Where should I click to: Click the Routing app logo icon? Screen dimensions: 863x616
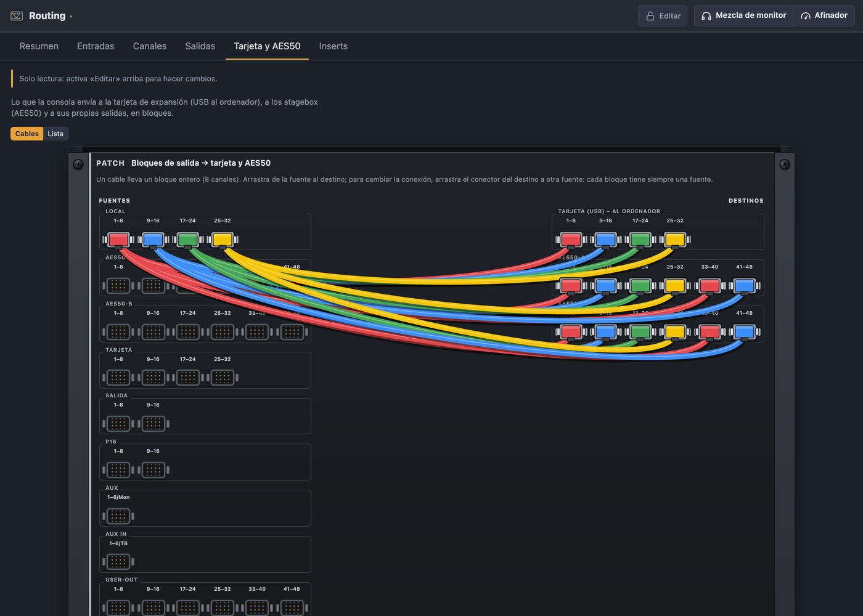coord(17,16)
